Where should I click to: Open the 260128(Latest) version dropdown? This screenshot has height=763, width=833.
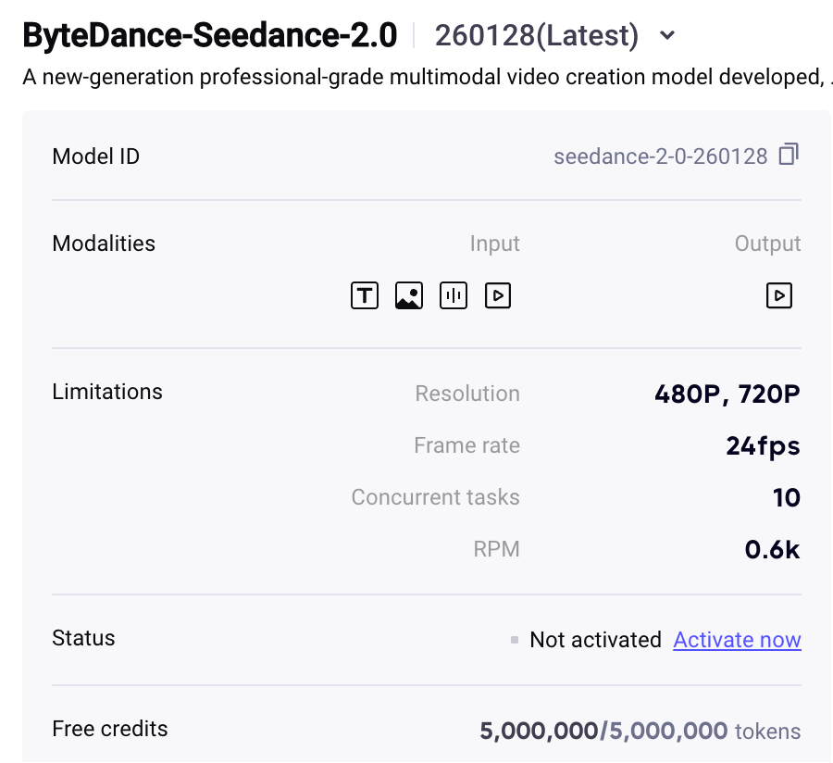537,35
